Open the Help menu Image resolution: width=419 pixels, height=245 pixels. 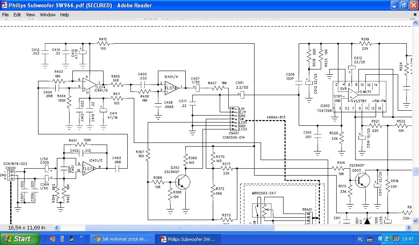click(x=64, y=15)
